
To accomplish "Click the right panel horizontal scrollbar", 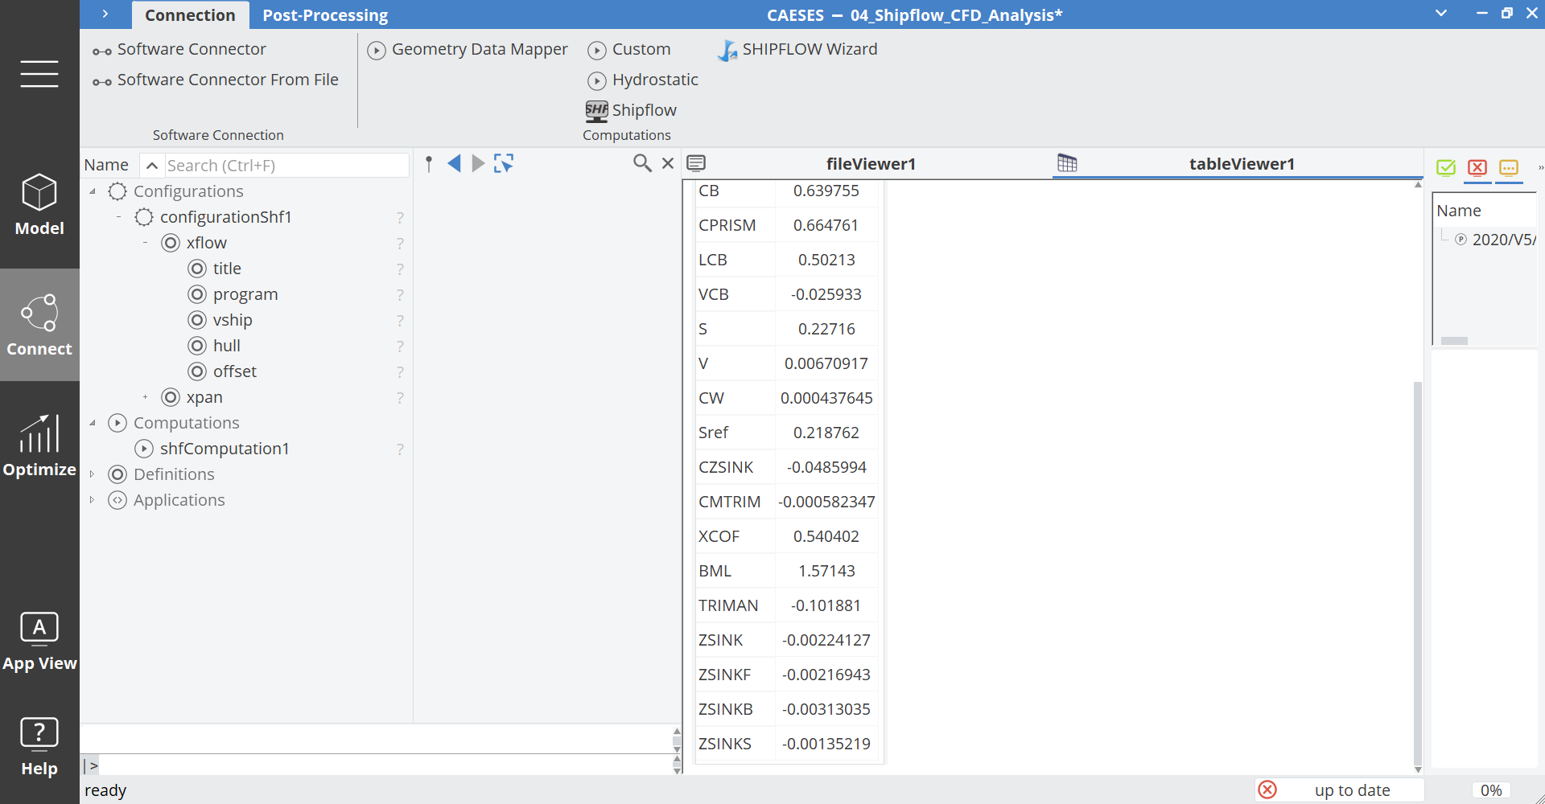I will pos(1454,341).
